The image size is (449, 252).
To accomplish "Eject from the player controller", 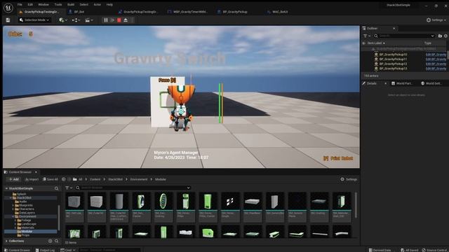I will coord(126,20).
